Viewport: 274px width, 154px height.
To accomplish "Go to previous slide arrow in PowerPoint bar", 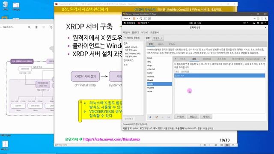I will [x=200, y=145].
